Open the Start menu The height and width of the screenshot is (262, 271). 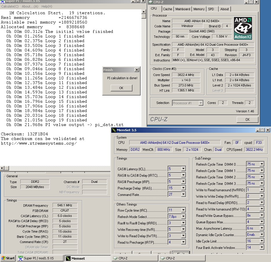tap(8, 258)
